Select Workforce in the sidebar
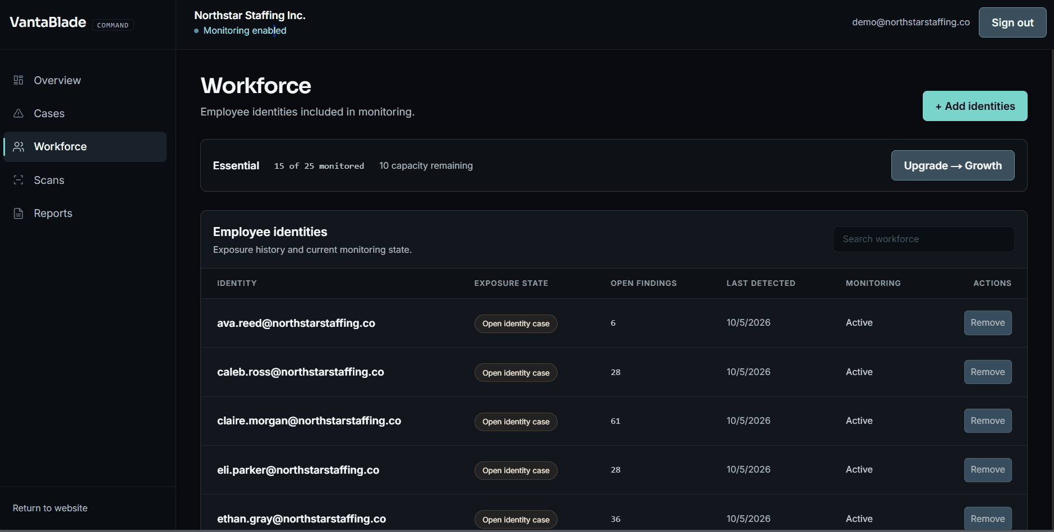Screen dimensions: 1054x532 point(85,147)
